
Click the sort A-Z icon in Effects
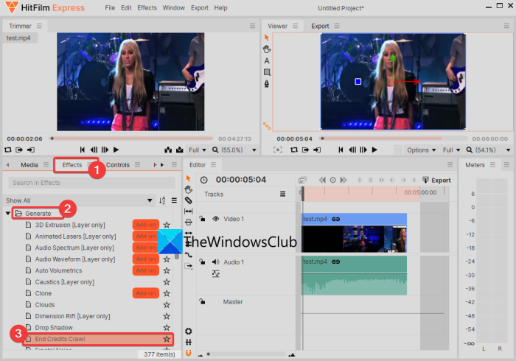pos(162,200)
